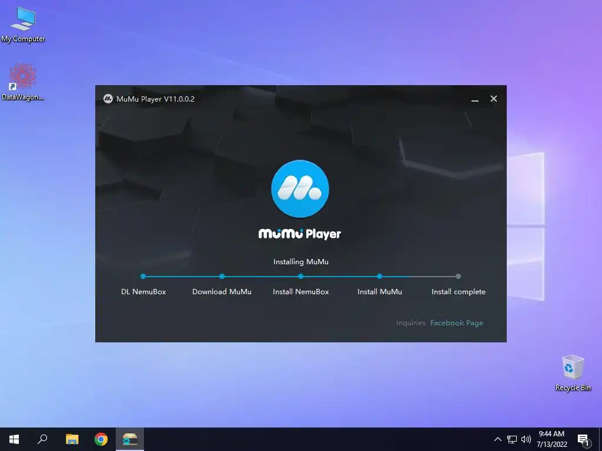
Task: Click the 'Installing MuMu' status text
Action: pos(300,262)
